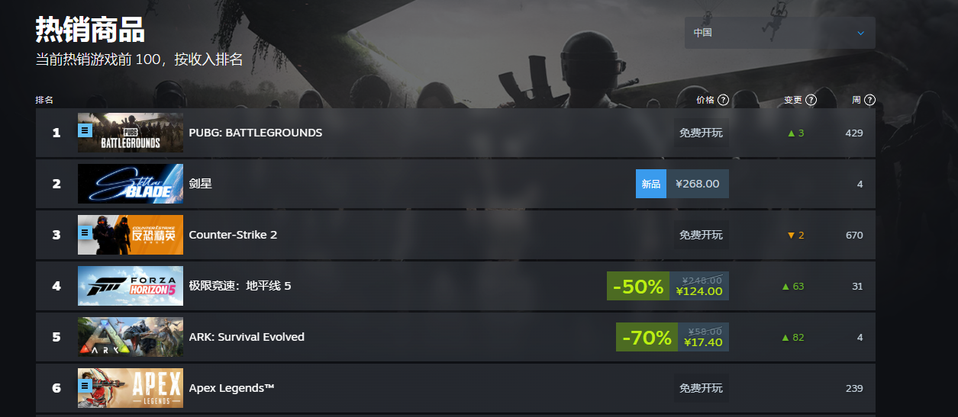Click the blue list badge on Apex Legends thumbnail

click(85, 386)
